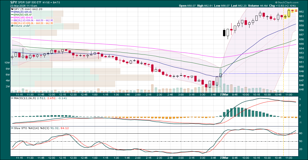308x160 pixels.
Task: Click the tall yellow-highlighted candle near 662
Action: click(289, 13)
